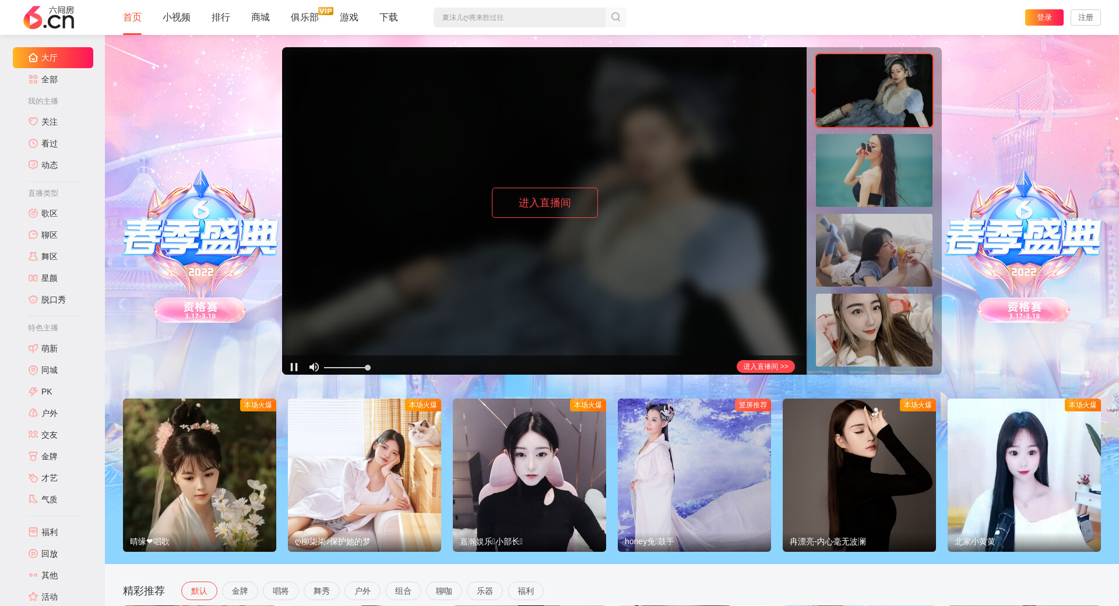Image resolution: width=1119 pixels, height=606 pixels.
Task: Select the 默认 filter pill
Action: pos(199,591)
